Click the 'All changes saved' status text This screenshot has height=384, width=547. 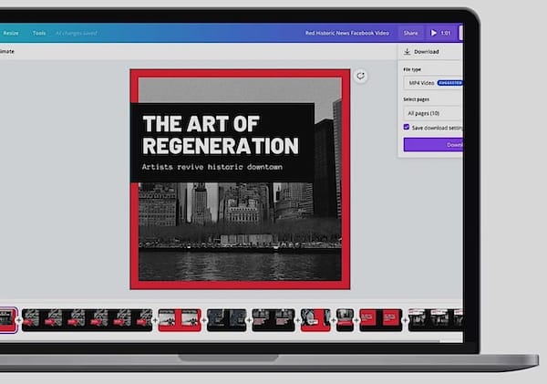click(x=77, y=33)
